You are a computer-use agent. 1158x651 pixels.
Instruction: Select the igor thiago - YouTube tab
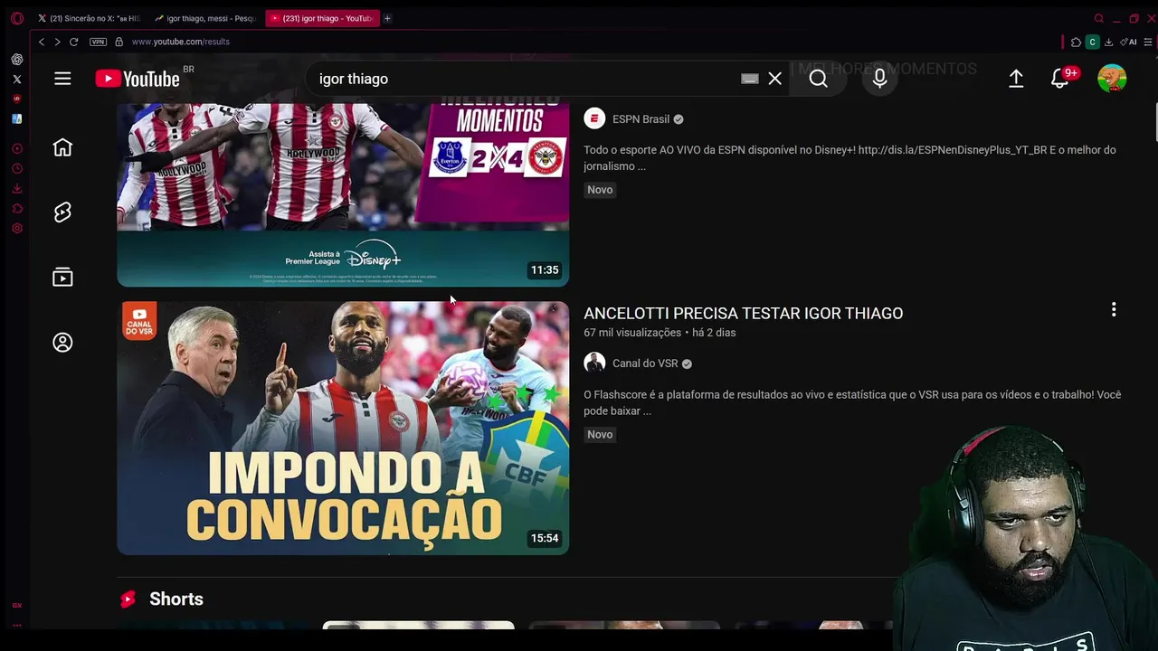pyautogui.click(x=322, y=18)
